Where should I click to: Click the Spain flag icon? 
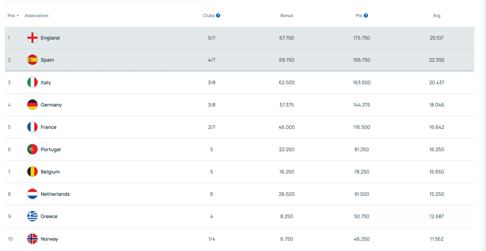[32, 60]
